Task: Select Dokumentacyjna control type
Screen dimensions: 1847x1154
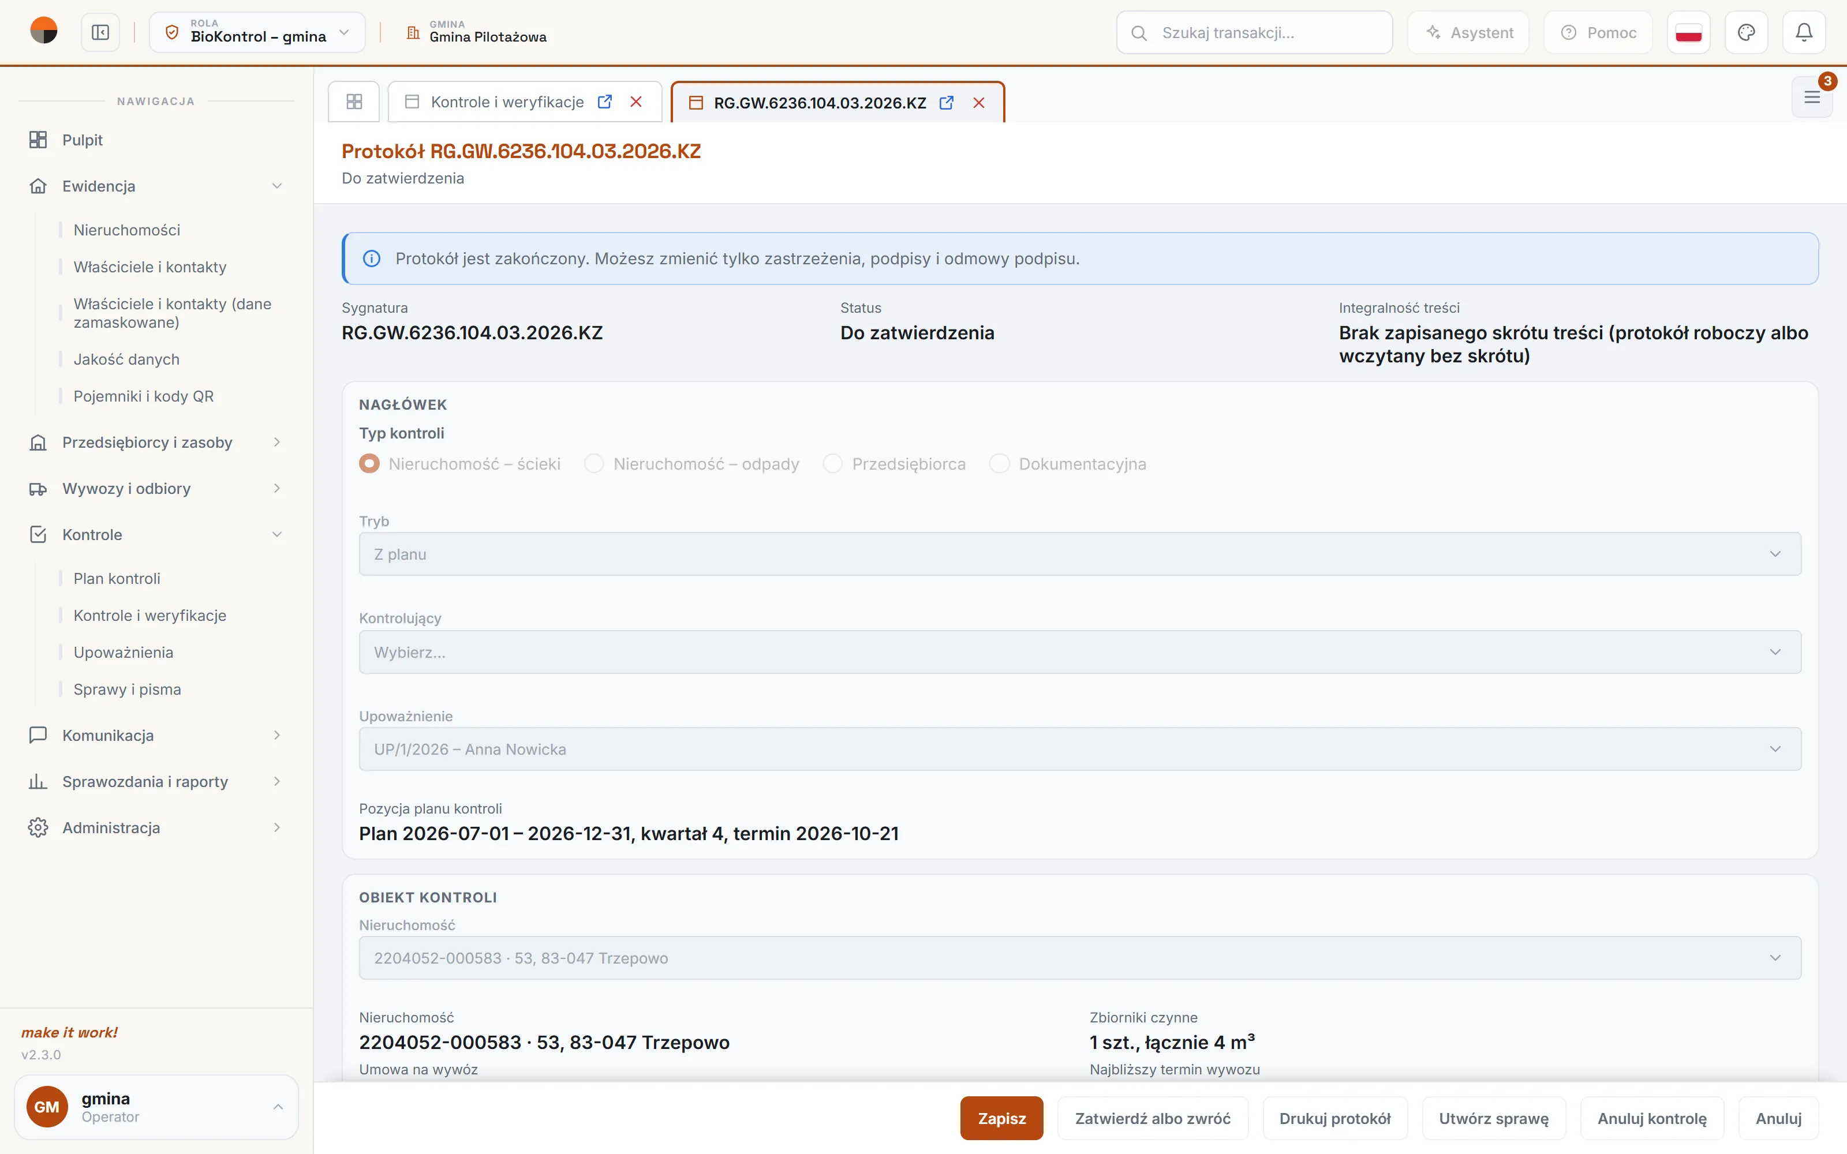Action: click(999, 463)
